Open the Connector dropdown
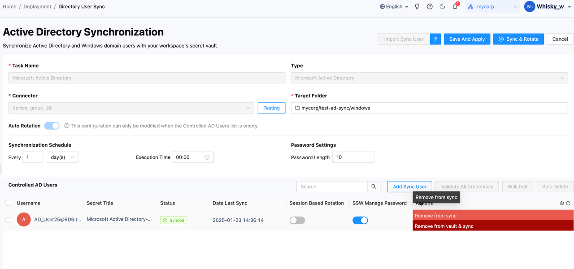 [x=131, y=108]
